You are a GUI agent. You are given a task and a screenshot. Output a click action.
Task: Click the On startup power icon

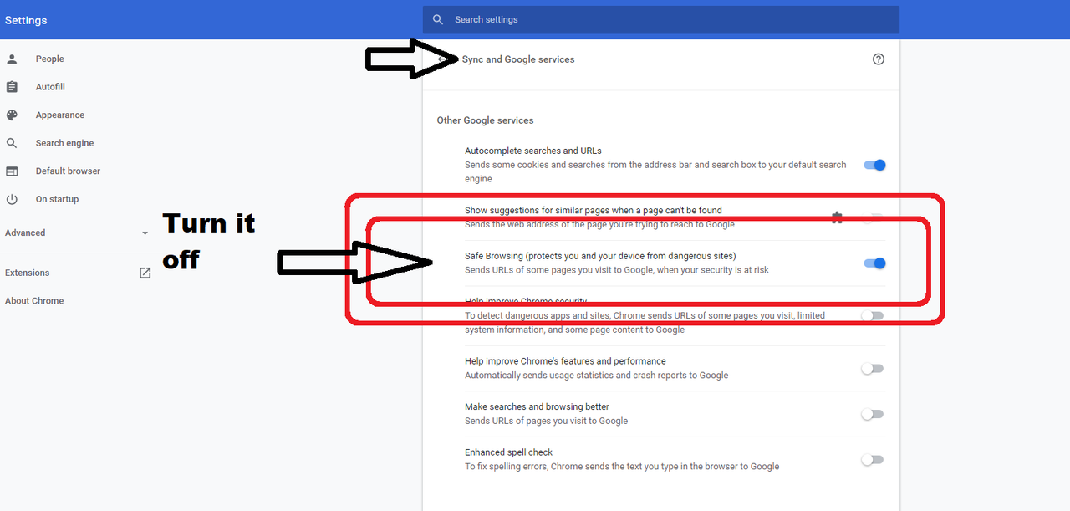click(12, 199)
